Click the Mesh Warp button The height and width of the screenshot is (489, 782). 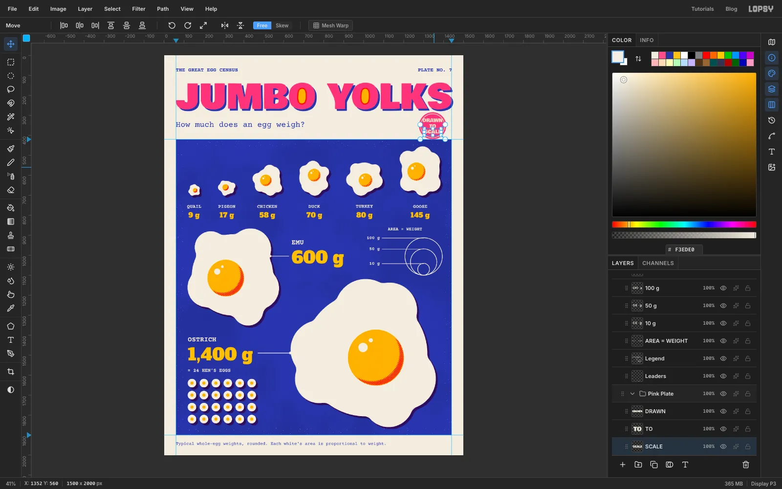[331, 25]
